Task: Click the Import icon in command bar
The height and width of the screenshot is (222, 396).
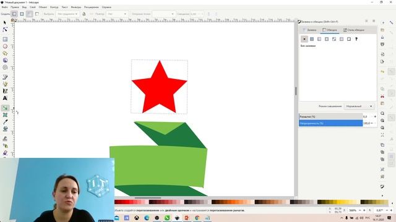Action: 382,54
